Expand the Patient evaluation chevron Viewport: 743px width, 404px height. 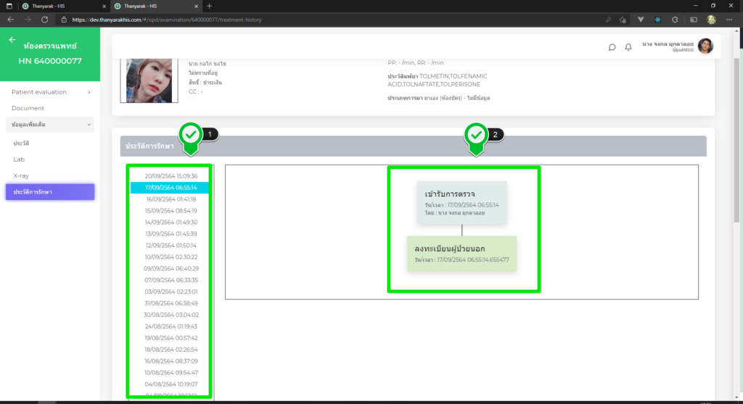pos(89,92)
